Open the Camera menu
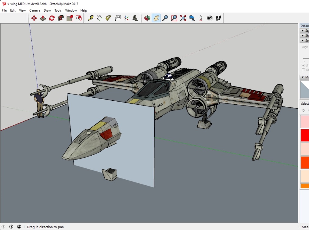 click(35, 10)
